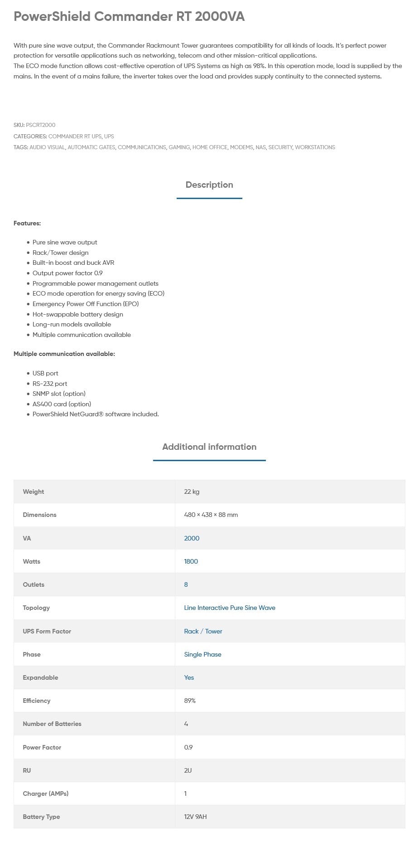Viewport: 419px width, 857px height.
Task: Open the Rack / Tower form factor link
Action: point(203,631)
